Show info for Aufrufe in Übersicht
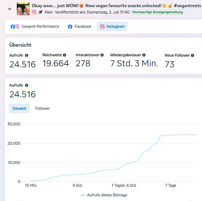 point(26,56)
